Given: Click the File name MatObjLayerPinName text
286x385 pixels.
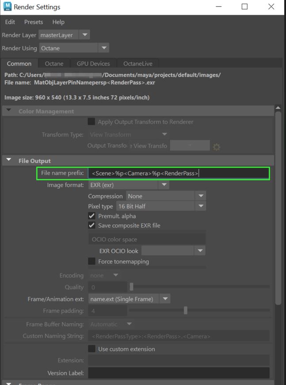Looking at the screenshot, I should click(80, 83).
